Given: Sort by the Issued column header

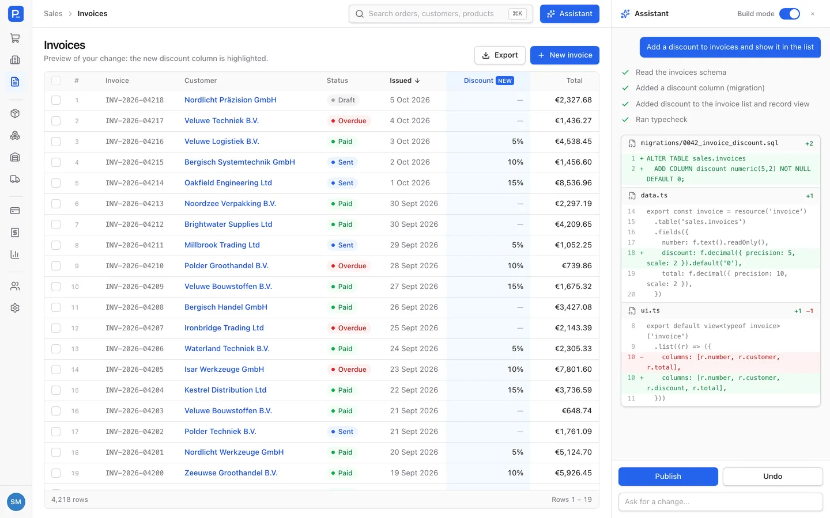Looking at the screenshot, I should click(x=405, y=81).
